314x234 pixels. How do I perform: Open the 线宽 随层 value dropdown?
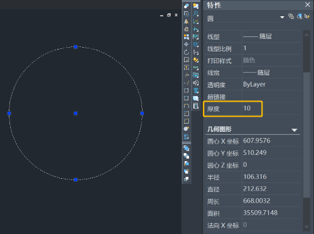(x=271, y=73)
